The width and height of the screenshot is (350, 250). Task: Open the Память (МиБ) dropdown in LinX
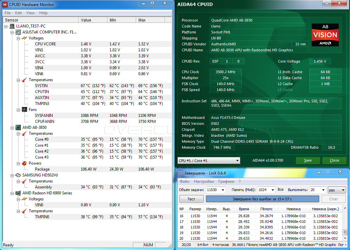coord(272,190)
